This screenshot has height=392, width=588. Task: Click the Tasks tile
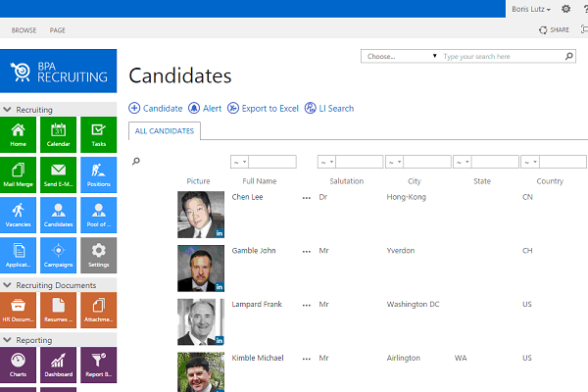98,134
